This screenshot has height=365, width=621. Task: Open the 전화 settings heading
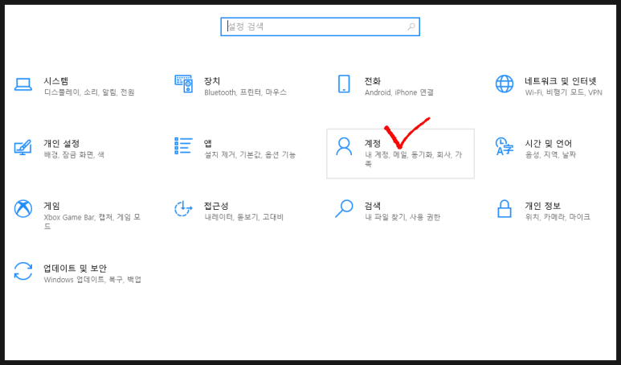point(372,81)
